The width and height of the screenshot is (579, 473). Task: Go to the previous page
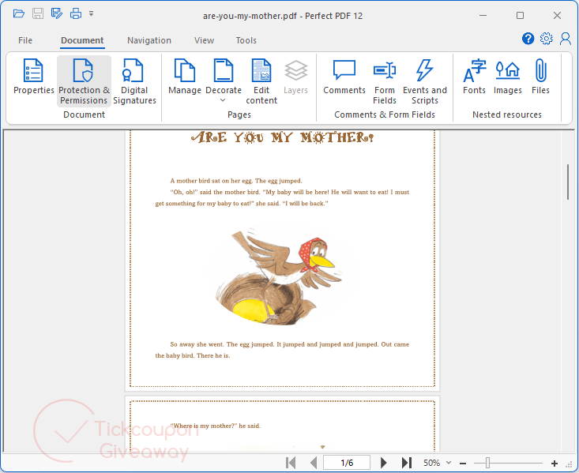[x=314, y=463]
